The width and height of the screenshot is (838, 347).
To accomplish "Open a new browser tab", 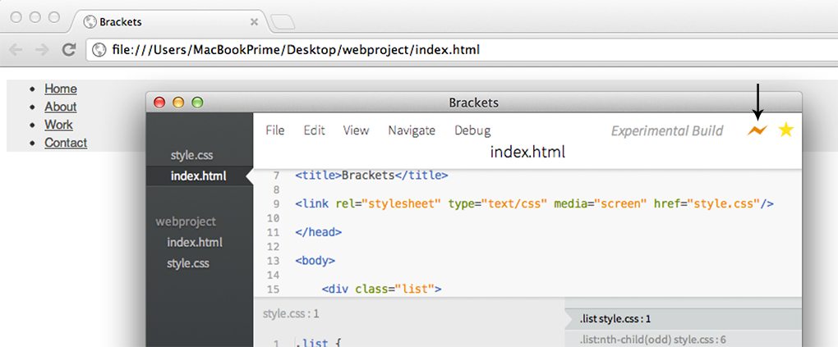I will [282, 22].
